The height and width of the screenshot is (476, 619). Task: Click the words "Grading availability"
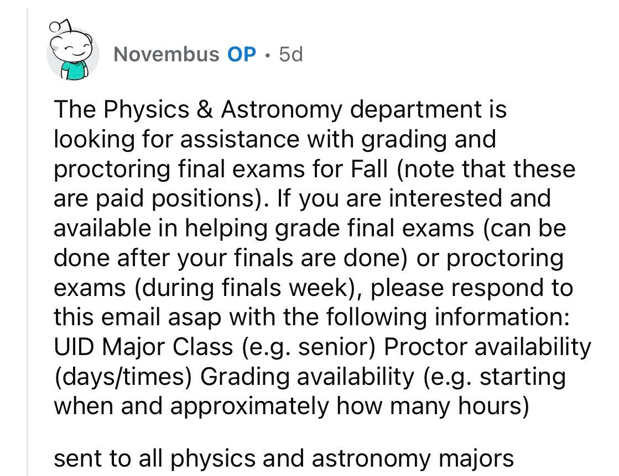pyautogui.click(x=306, y=377)
